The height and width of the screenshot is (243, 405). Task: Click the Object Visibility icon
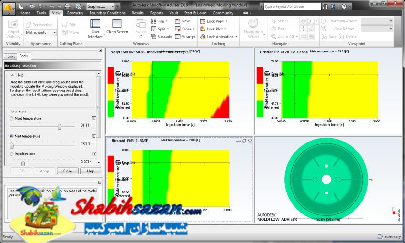13,24
